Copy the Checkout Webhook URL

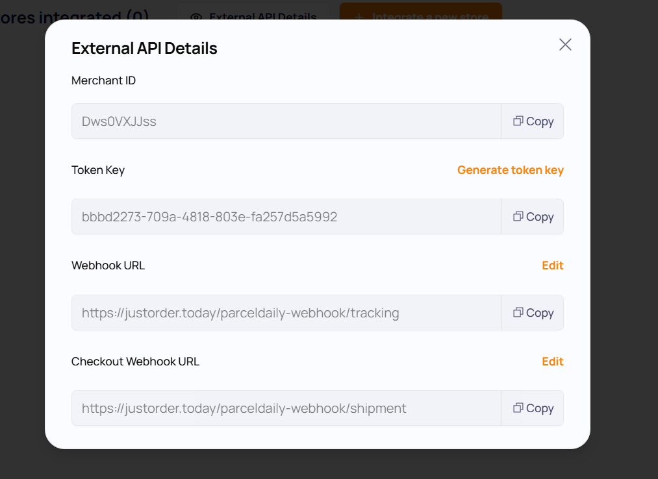533,408
